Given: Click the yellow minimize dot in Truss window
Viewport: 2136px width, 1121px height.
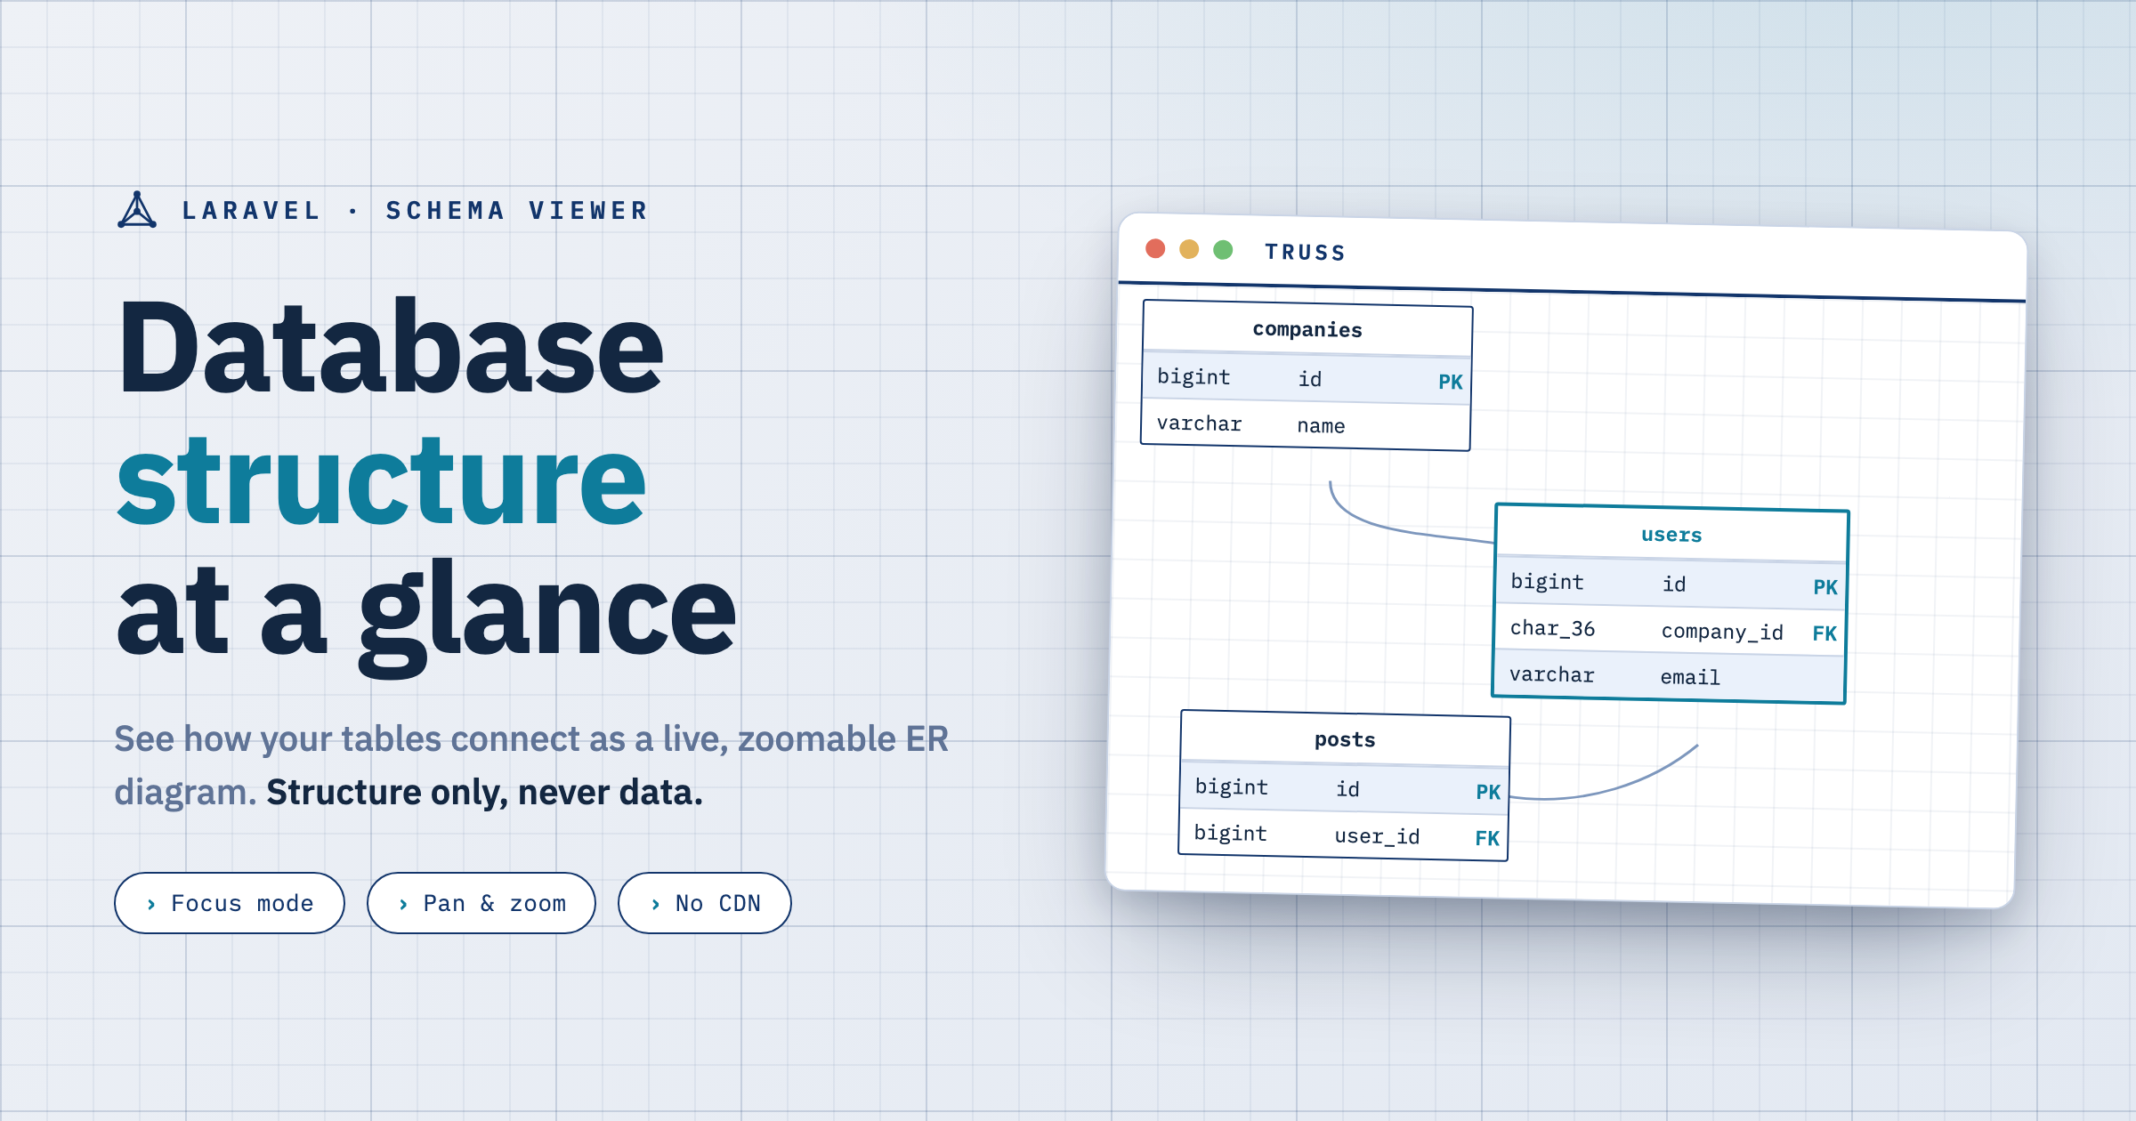Looking at the screenshot, I should [x=1189, y=249].
